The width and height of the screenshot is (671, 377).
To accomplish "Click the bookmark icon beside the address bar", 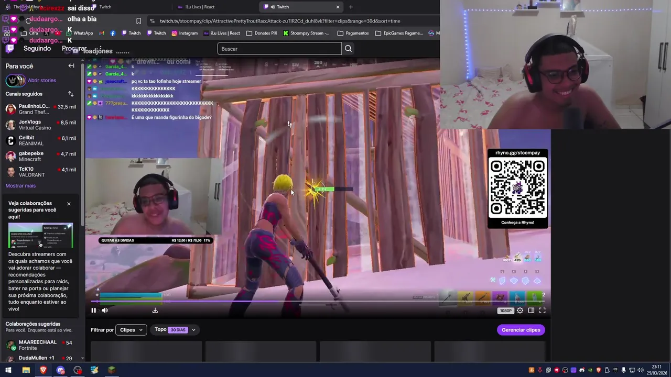I will [x=138, y=21].
